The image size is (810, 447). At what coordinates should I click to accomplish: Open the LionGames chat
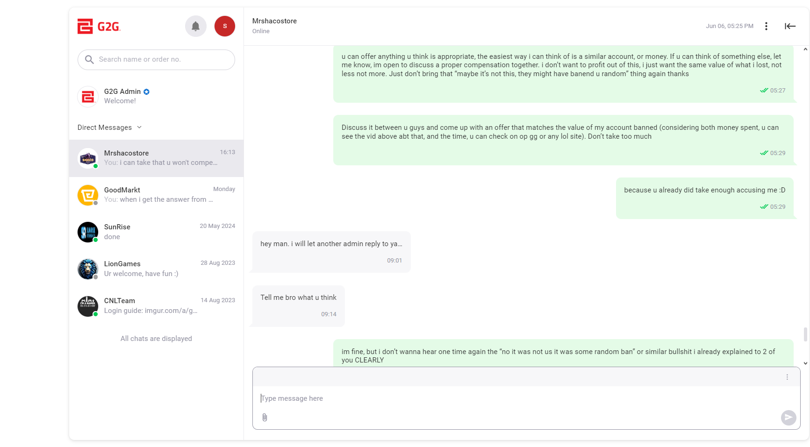[156, 269]
